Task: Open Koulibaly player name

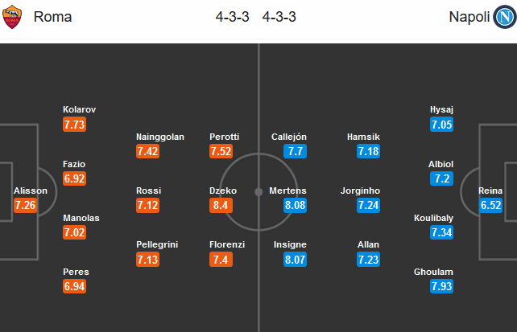Action: coord(433,218)
